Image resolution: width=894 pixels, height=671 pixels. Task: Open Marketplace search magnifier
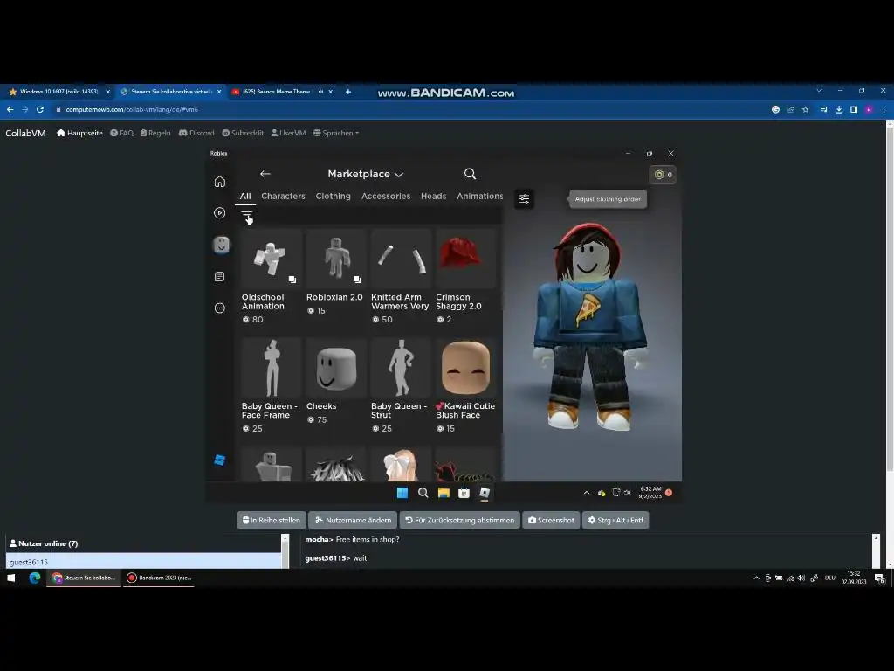[x=470, y=174]
